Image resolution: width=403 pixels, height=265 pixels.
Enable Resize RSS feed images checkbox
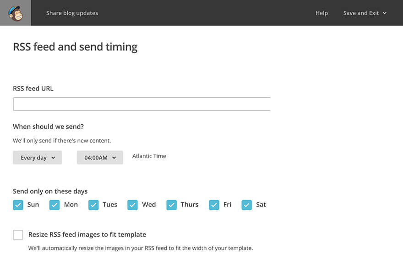coord(18,235)
